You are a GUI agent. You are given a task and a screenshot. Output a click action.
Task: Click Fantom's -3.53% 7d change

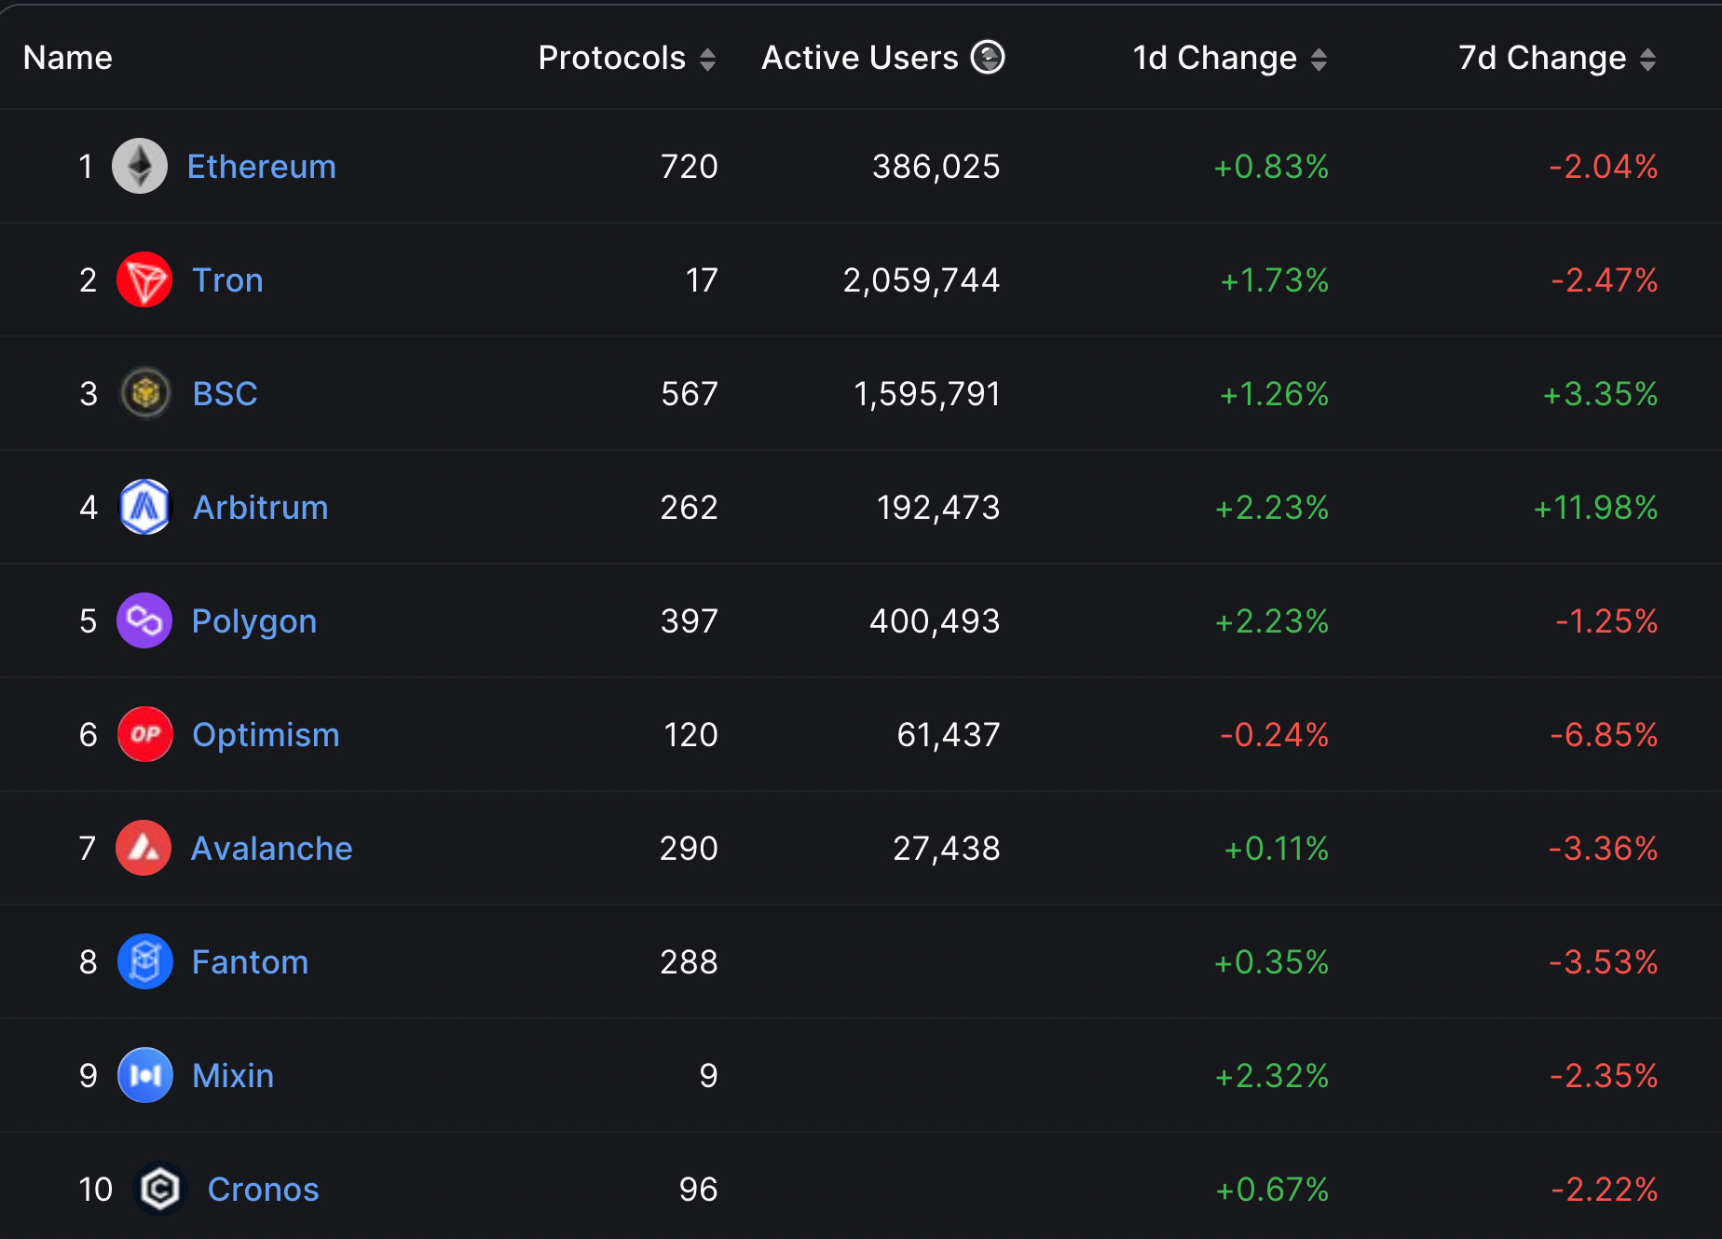click(x=1604, y=962)
